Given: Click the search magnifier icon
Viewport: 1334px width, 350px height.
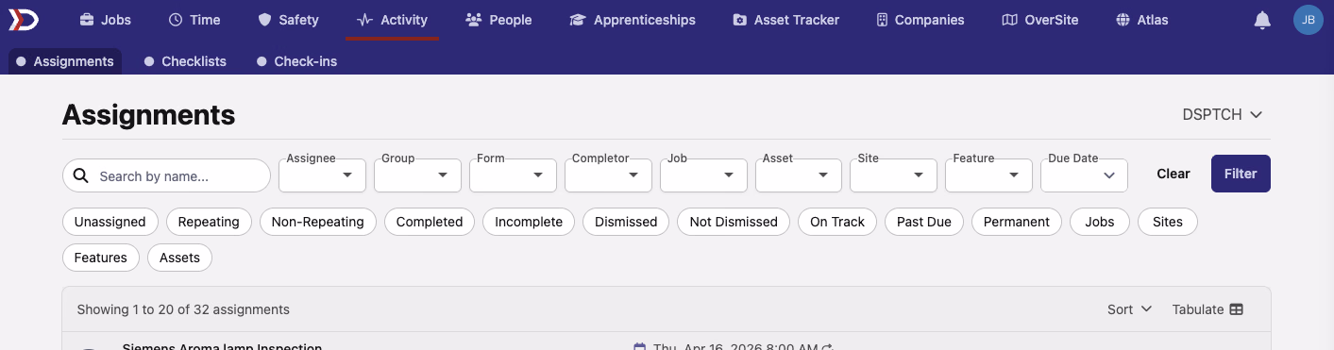Looking at the screenshot, I should (81, 176).
